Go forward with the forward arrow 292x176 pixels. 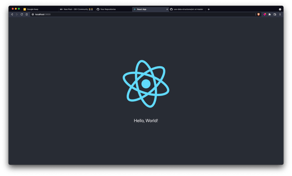coord(17,14)
